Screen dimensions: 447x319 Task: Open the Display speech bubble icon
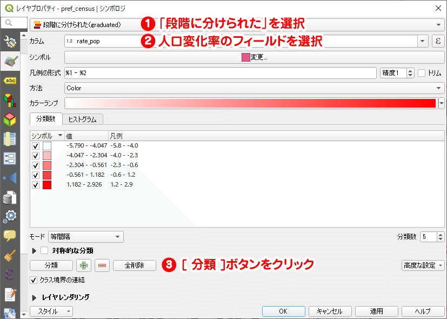coord(10,236)
